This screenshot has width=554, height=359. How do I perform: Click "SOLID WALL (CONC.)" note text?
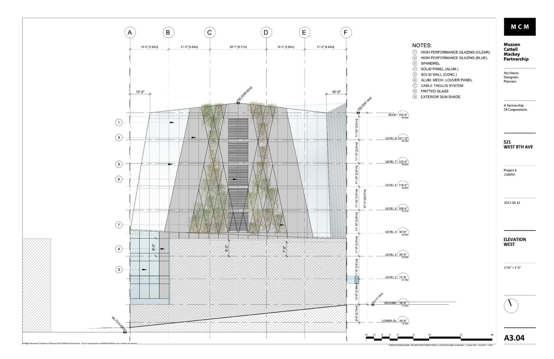(439, 74)
